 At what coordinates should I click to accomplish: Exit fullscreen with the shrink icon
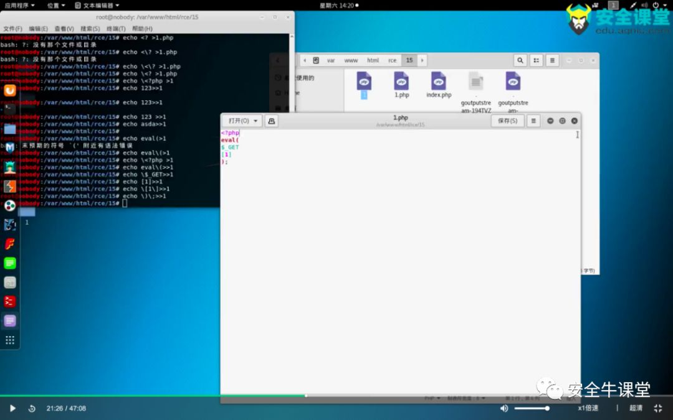[x=658, y=408]
